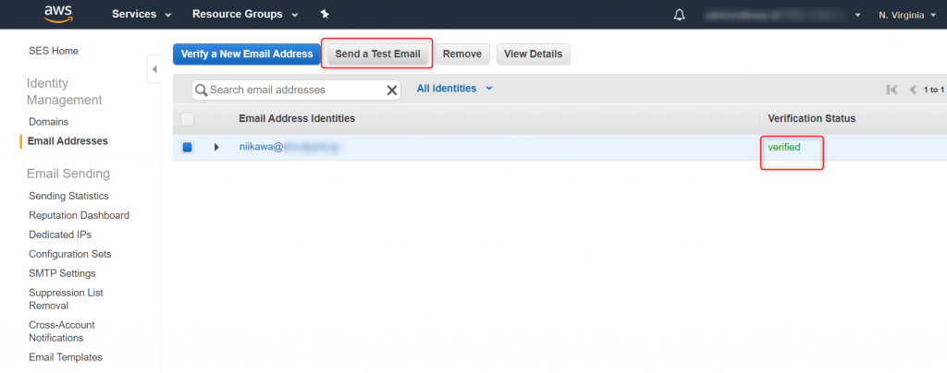
Task: Open Reputation Dashboard page
Action: point(80,215)
